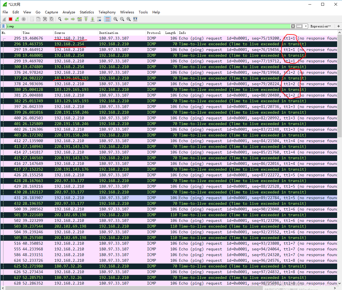Image resolution: width=342 pixels, height=290 pixels.
Task: Open the Capture menu
Action: tap(52, 12)
